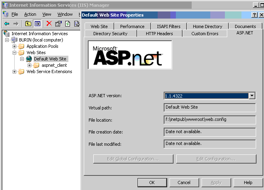Select the Application Pools tree label

(x=42, y=46)
